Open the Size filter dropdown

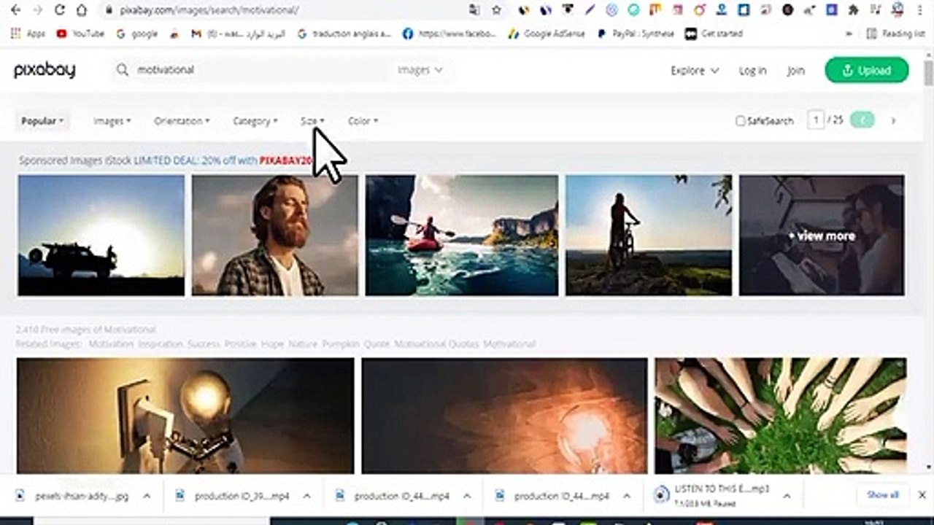point(312,121)
